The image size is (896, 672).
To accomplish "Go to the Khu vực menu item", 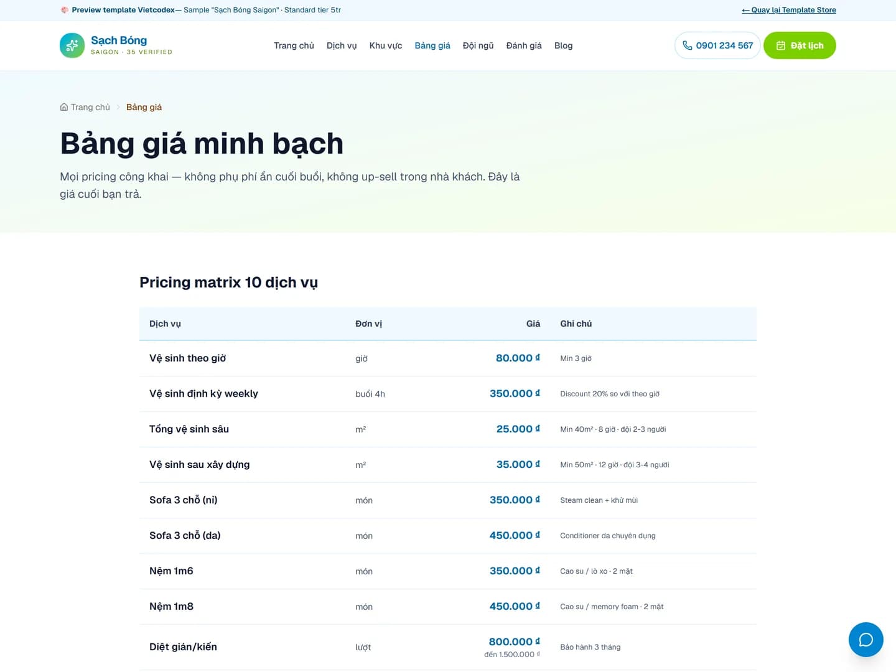I will pyautogui.click(x=386, y=45).
